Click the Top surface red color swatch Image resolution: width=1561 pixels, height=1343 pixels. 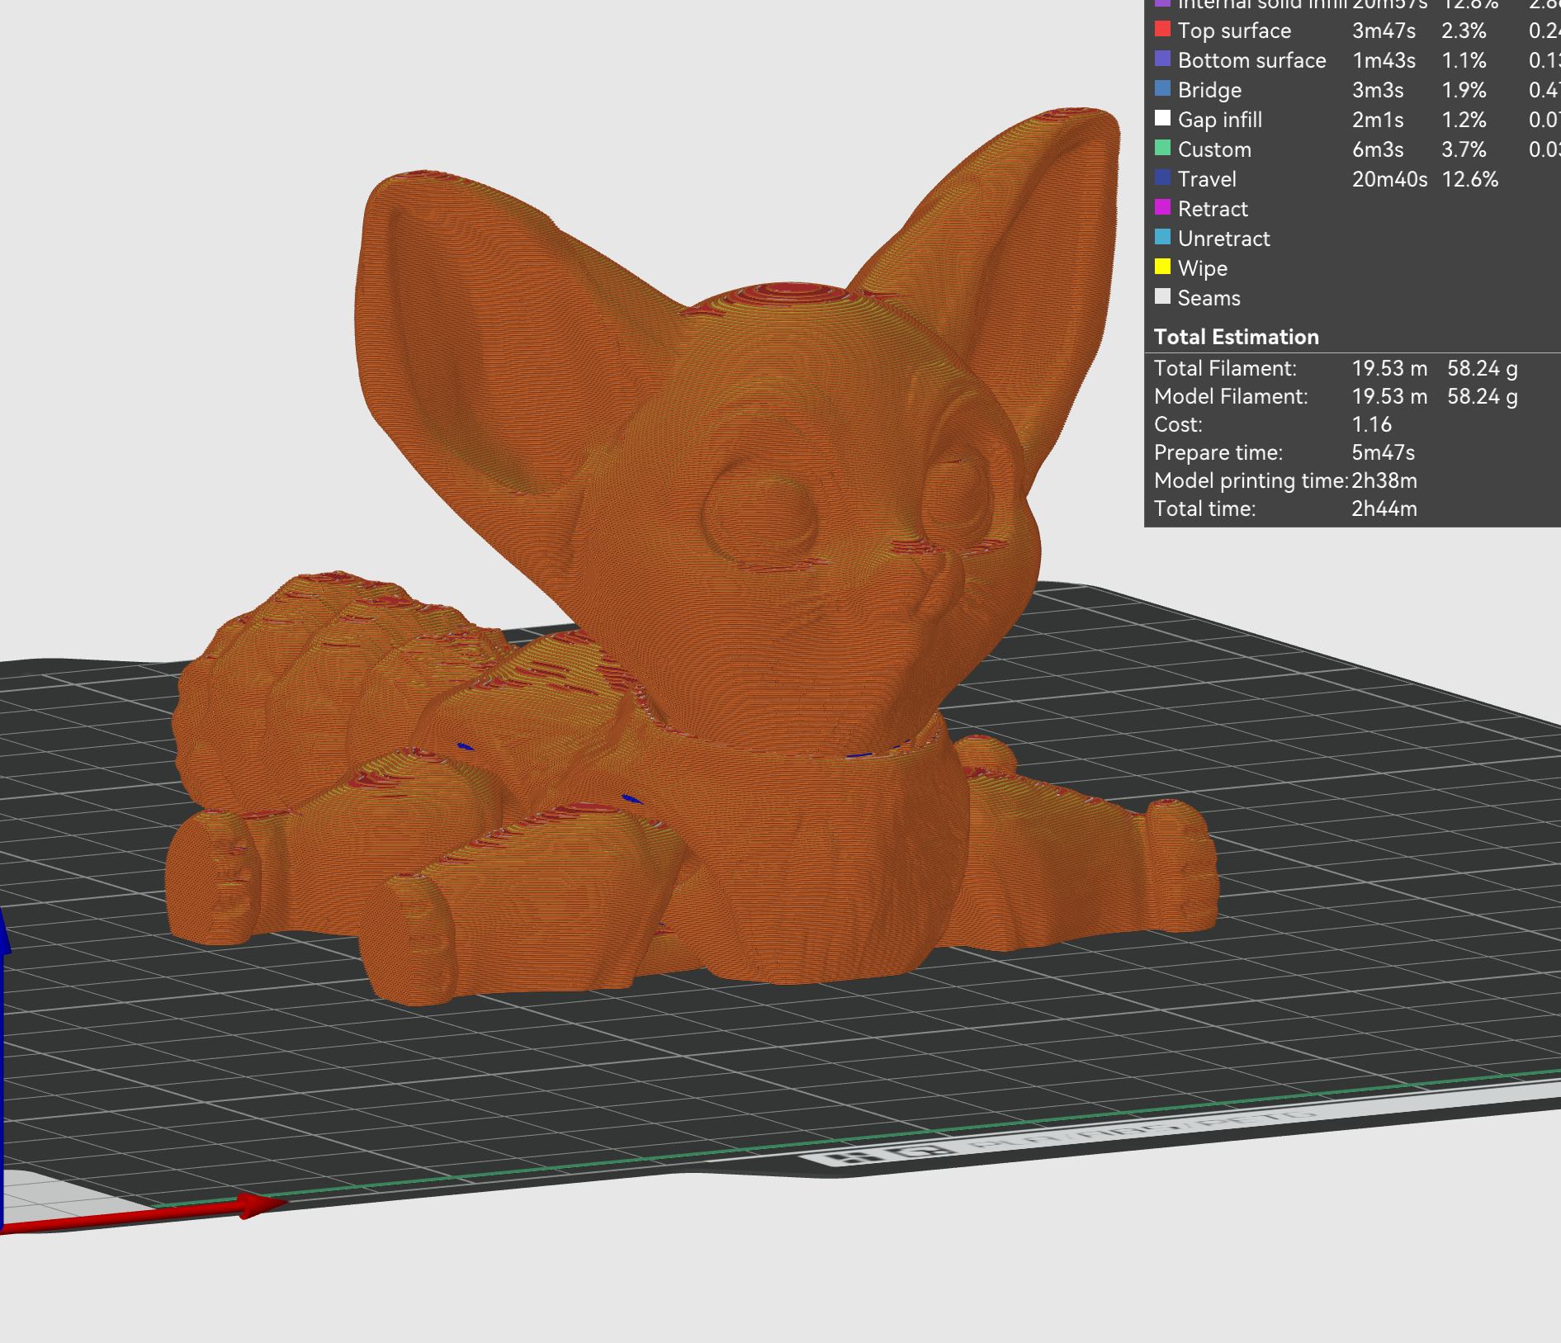(1162, 30)
